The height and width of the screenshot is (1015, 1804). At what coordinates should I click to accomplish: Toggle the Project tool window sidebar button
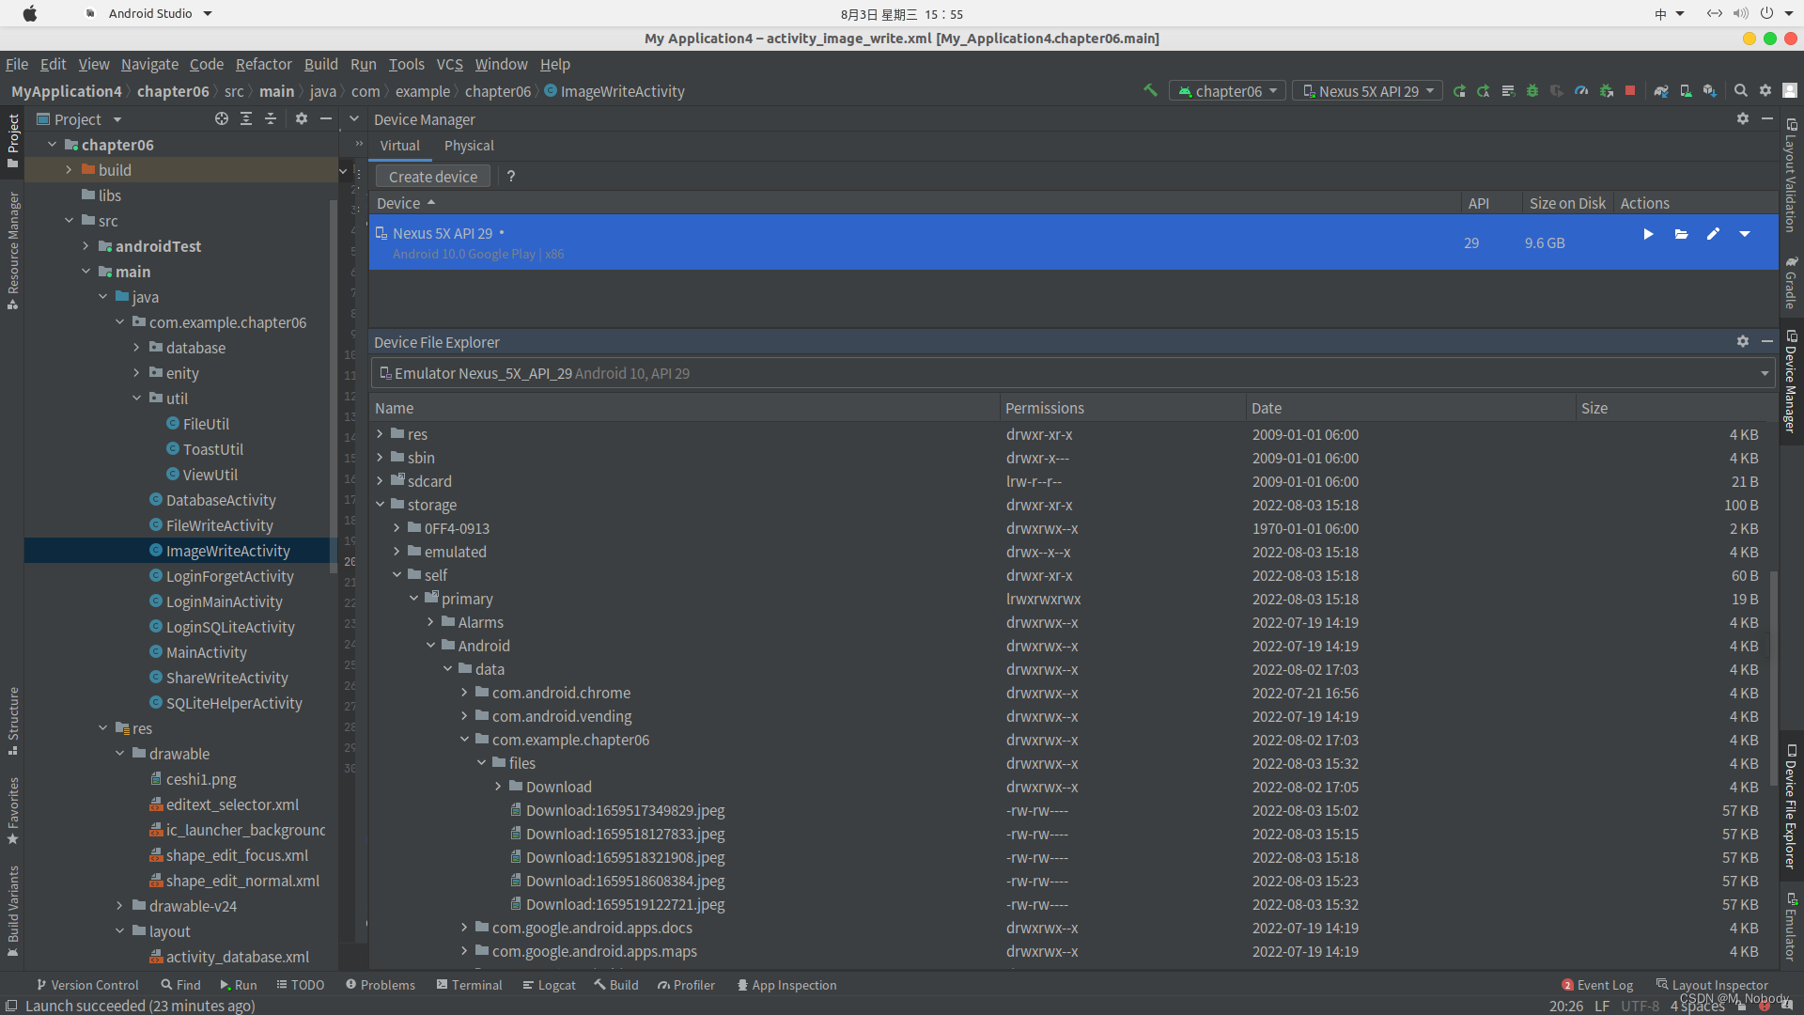13,140
